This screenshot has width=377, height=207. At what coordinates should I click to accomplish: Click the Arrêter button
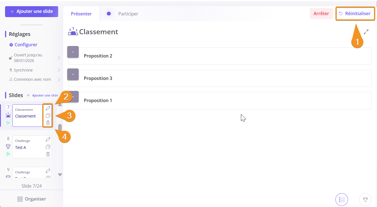pyautogui.click(x=321, y=13)
